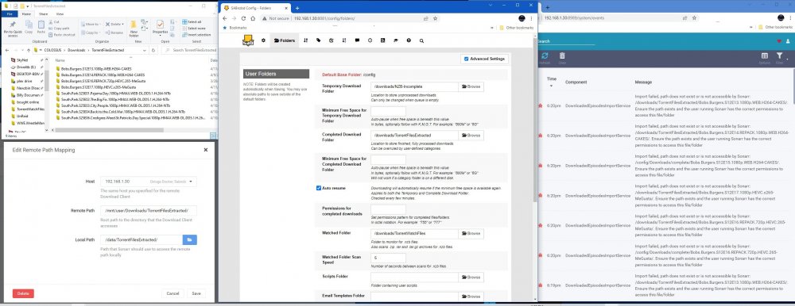The image size is (795, 306).
Task: Toggle Auto resume checkbox
Action: point(319,188)
